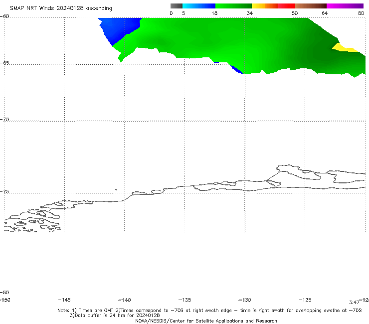This screenshot has height=324, width=369.
Task: Click the color bar label '50'
Action: (x=295, y=13)
